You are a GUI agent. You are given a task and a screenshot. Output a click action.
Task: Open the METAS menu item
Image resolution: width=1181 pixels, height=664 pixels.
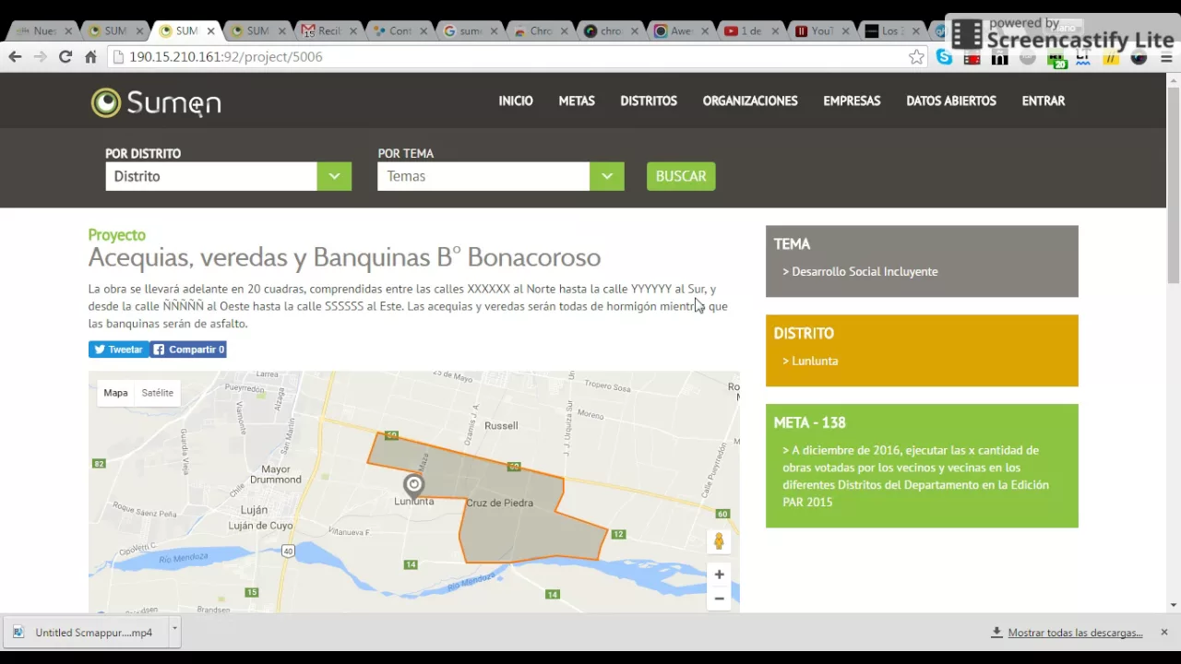(x=577, y=101)
